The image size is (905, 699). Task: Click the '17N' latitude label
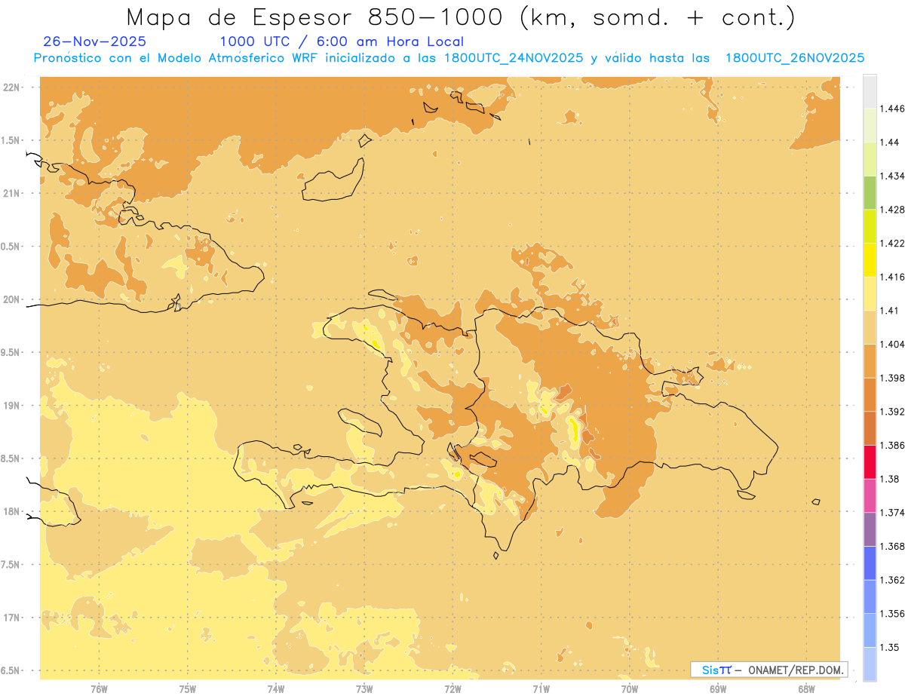11,618
